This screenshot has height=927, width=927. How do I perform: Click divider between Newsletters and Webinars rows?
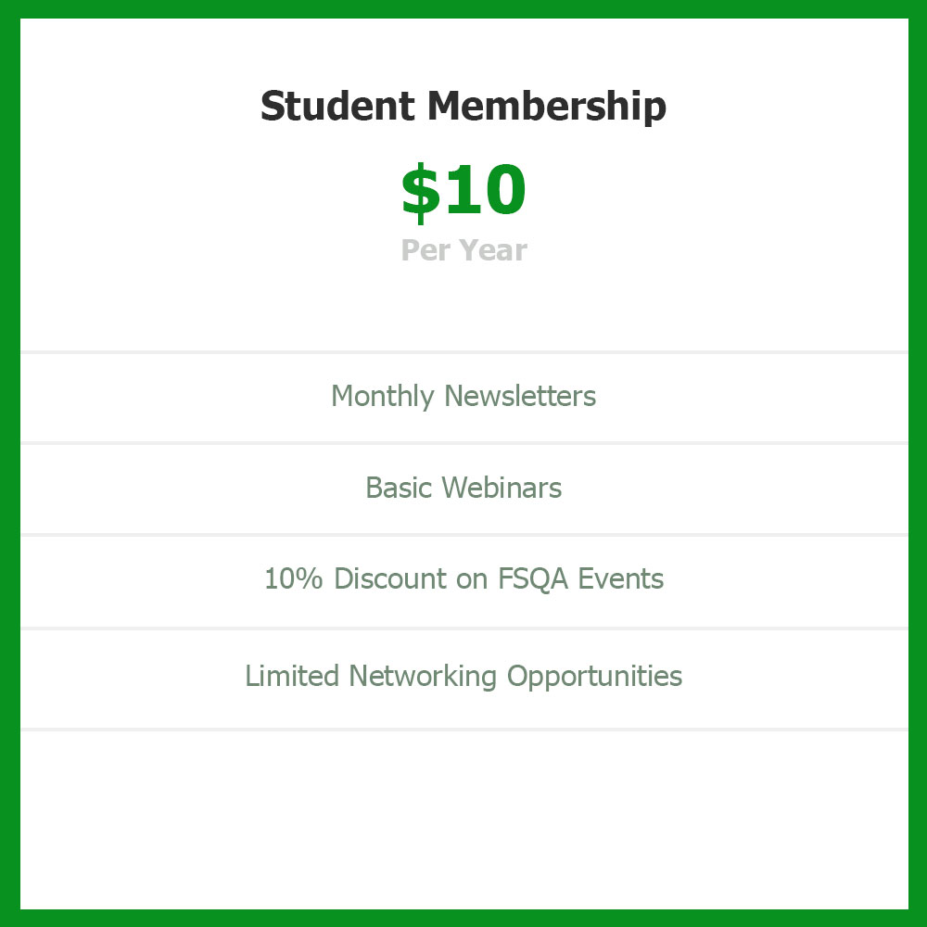(464, 443)
